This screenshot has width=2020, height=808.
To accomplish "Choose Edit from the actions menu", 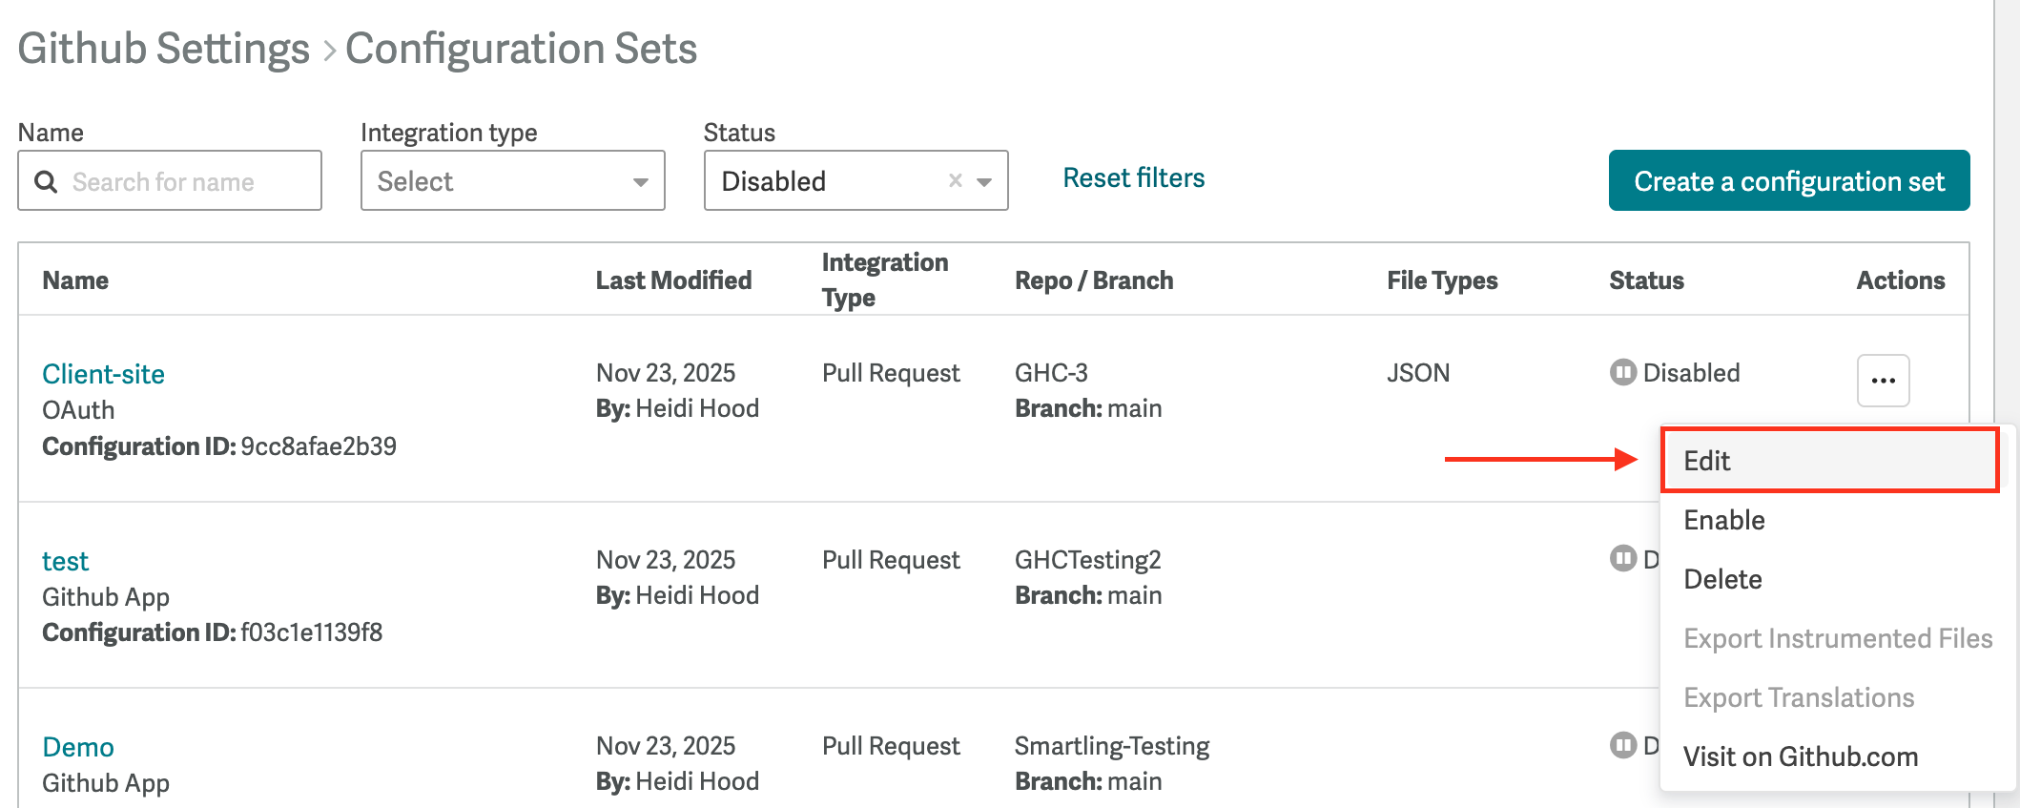I will point(1707,461).
